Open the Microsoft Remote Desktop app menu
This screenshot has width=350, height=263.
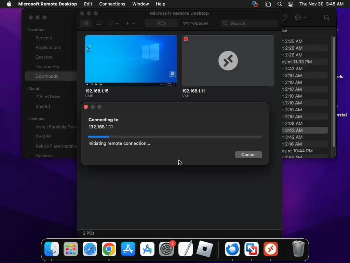pyautogui.click(x=48, y=4)
